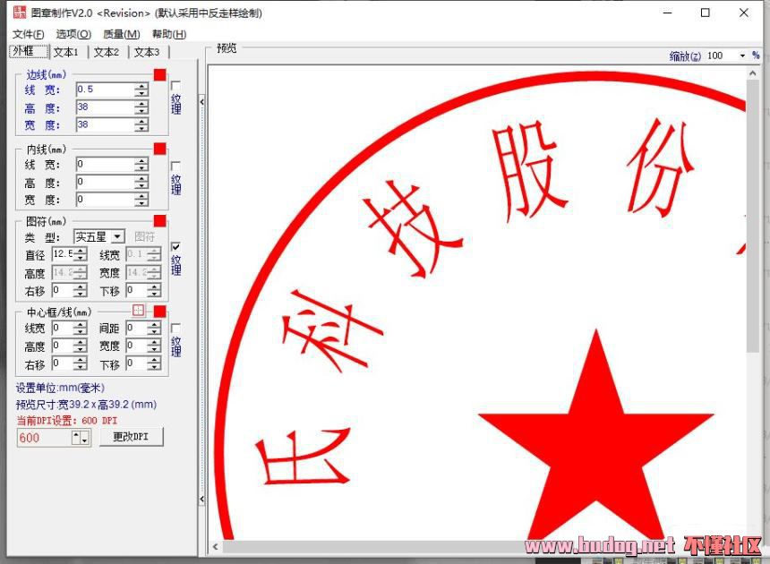Enable 纹理 checkbox for 中心框/线
The height and width of the screenshot is (564, 770).
pos(175,328)
